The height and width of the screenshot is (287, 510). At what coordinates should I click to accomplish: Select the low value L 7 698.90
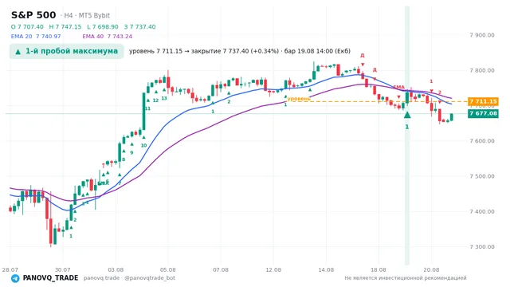click(103, 27)
